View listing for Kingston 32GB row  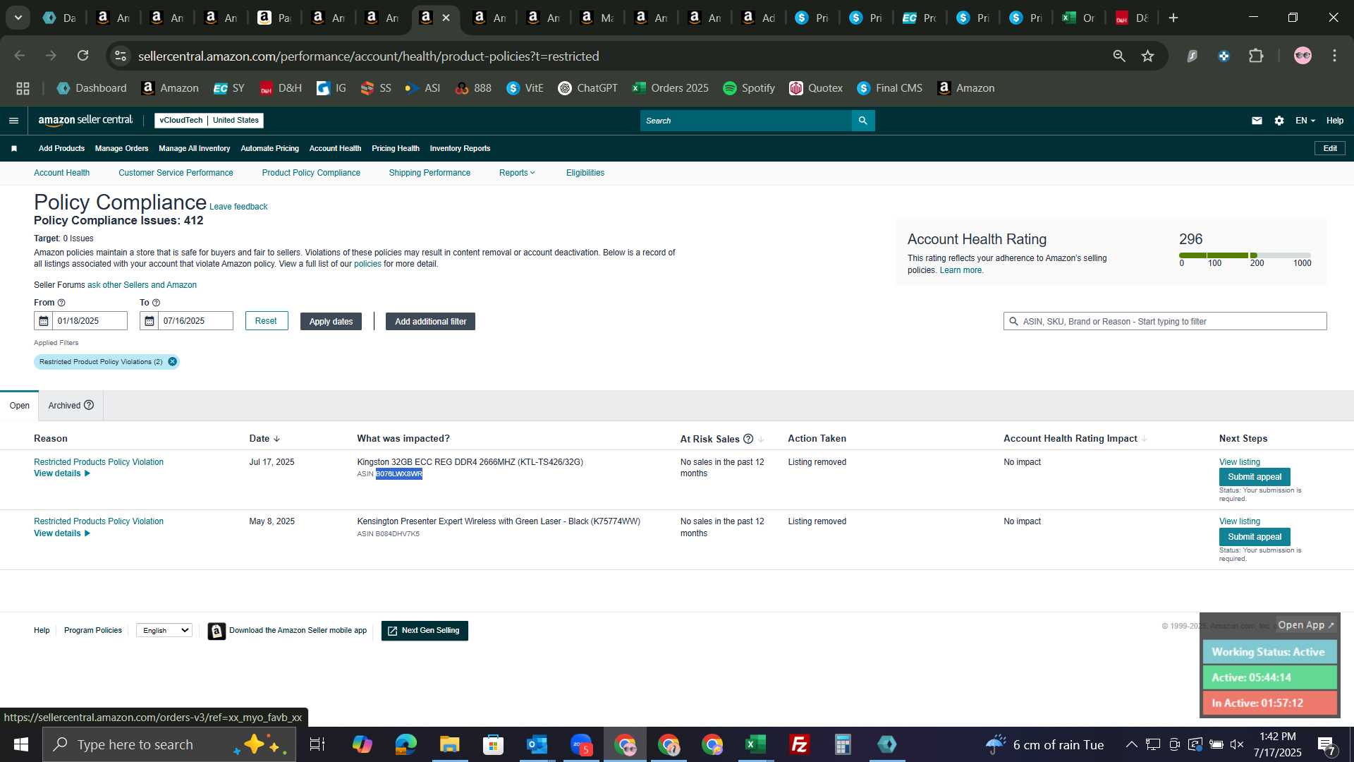click(1240, 462)
